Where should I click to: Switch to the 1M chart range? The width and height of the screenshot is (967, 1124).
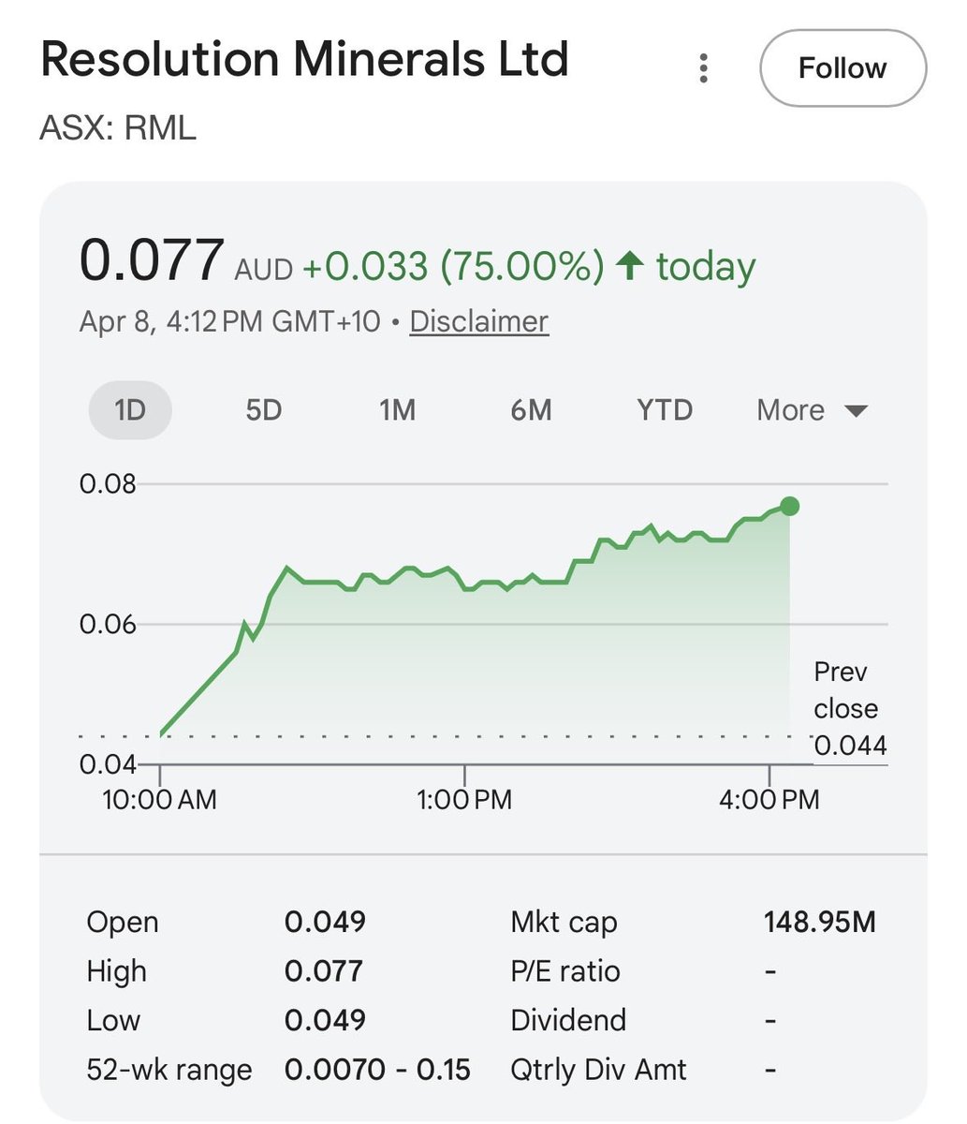(x=397, y=410)
